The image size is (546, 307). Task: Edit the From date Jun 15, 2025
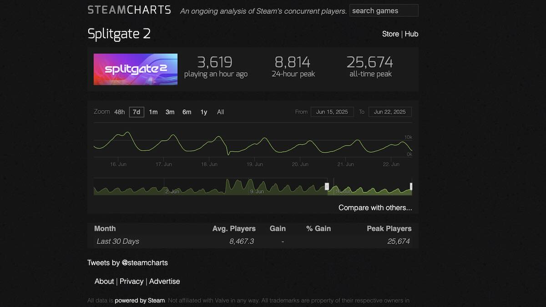[x=332, y=112]
